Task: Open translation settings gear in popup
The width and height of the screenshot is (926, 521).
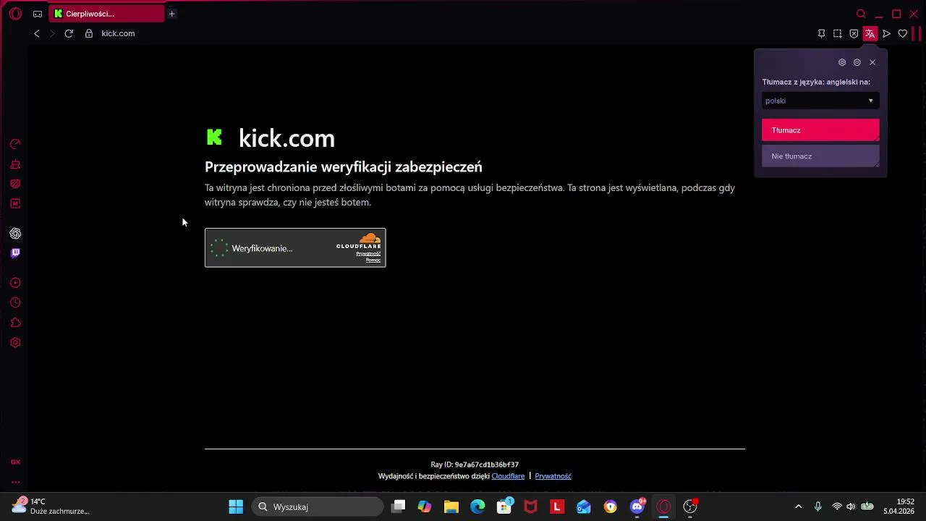Action: pos(842,62)
